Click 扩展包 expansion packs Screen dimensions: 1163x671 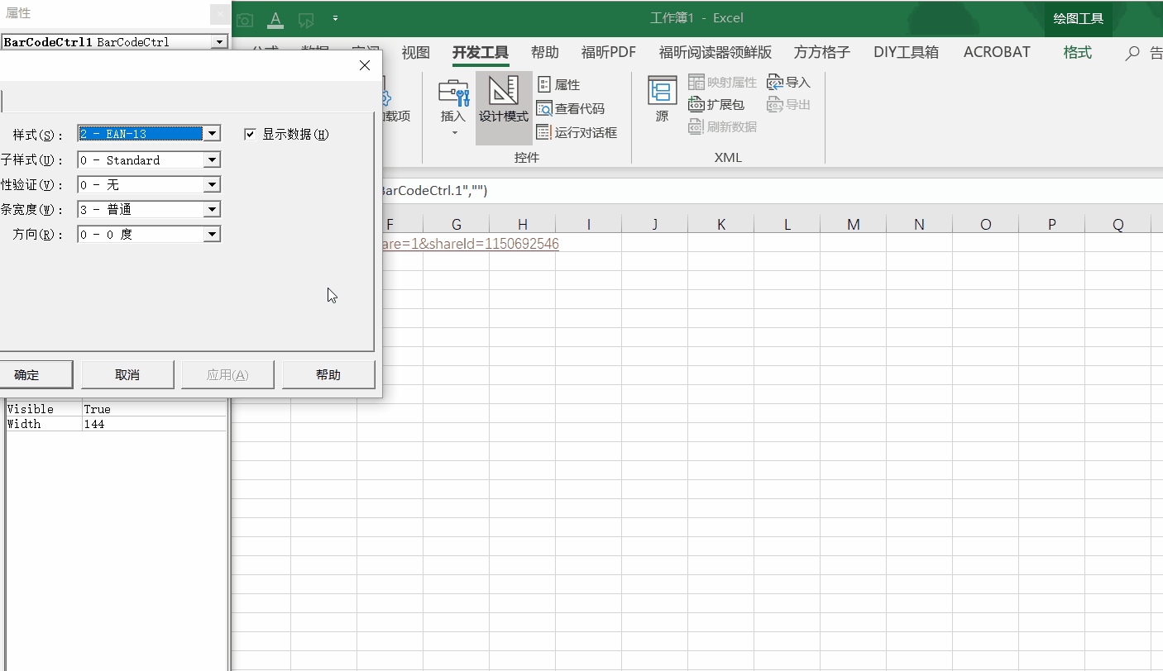(x=717, y=105)
